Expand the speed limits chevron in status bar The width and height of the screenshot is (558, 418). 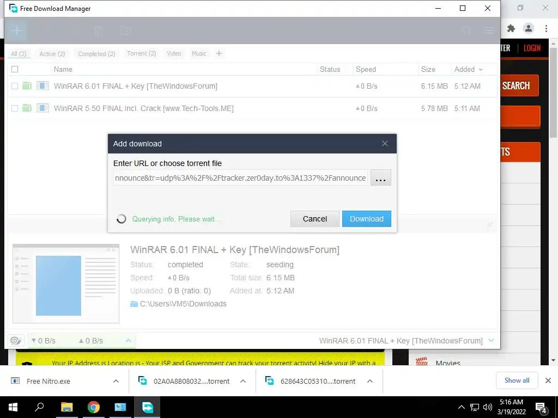click(128, 341)
